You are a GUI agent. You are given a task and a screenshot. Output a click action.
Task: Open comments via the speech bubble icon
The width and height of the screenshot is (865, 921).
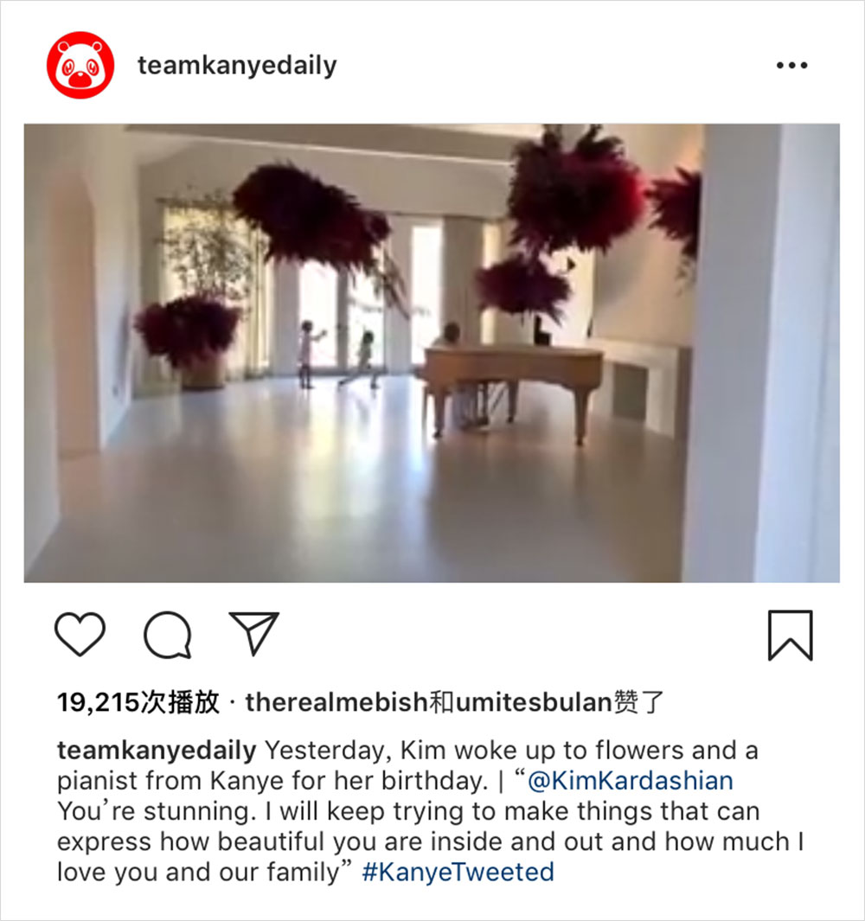coord(168,635)
